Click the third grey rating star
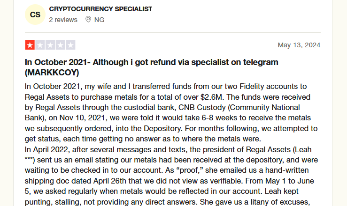 (50, 45)
